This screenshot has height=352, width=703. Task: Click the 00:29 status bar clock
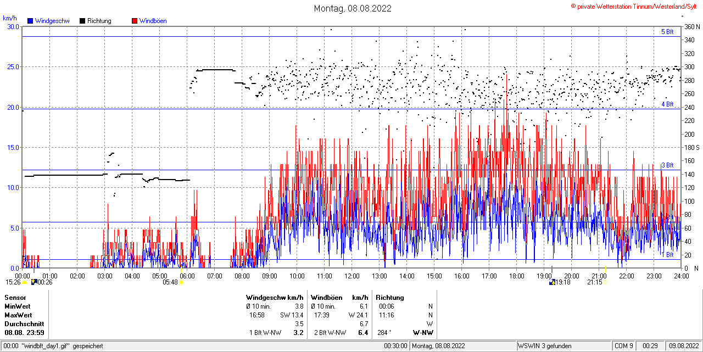tap(650, 346)
